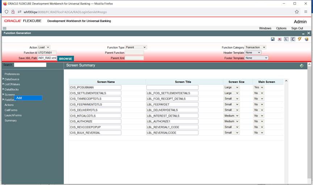This screenshot has width=313, height=185.
Task: Click the orange lightning bolt toolbar icon
Action: point(300,39)
